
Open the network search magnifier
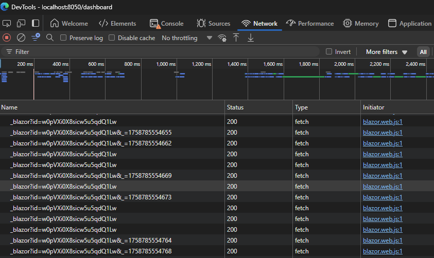point(50,38)
